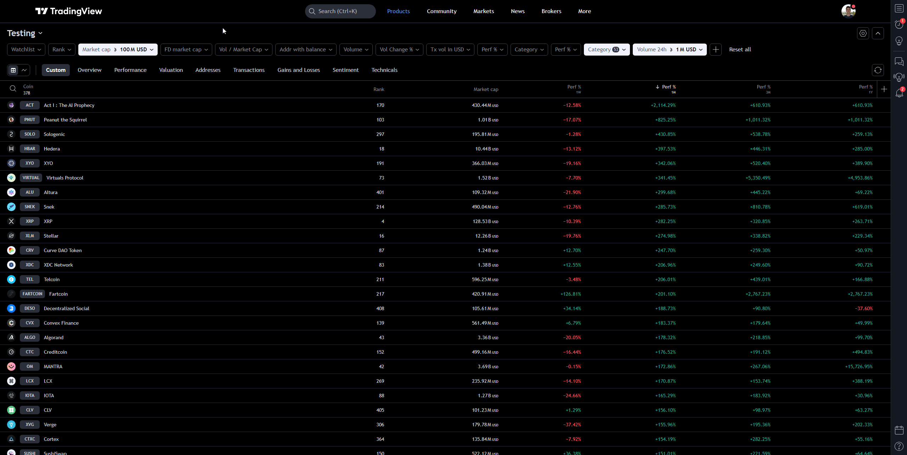Screen dimensions: 907x455
Task: Open the Vol Change % filter
Action: 400,50
